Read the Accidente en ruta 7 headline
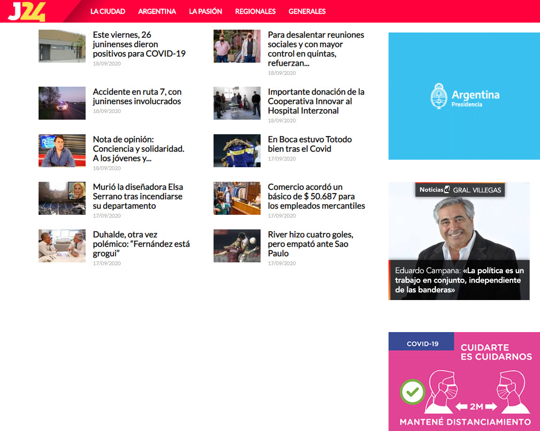The height and width of the screenshot is (431, 540). [137, 97]
